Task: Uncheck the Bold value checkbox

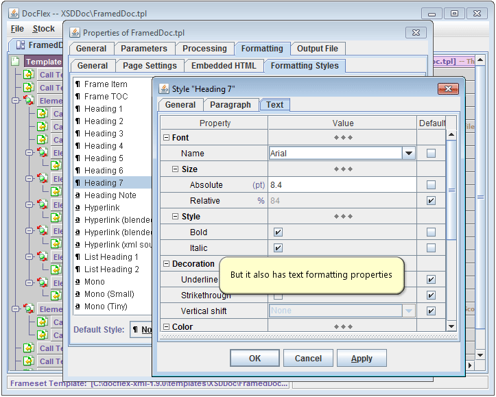Action: click(278, 232)
